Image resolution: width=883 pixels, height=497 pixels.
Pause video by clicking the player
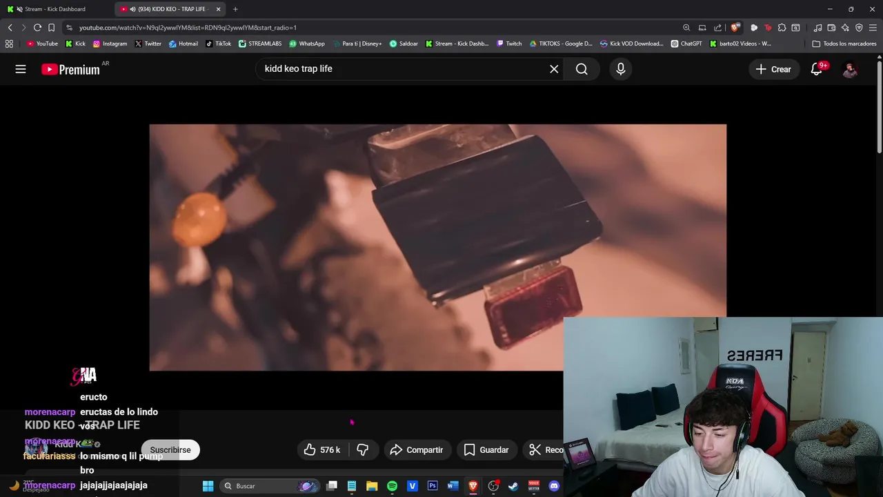[438, 247]
